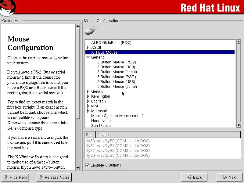Click the Device column header
Image resolution: width=244 pixels, height=183 pixels.
168,135
